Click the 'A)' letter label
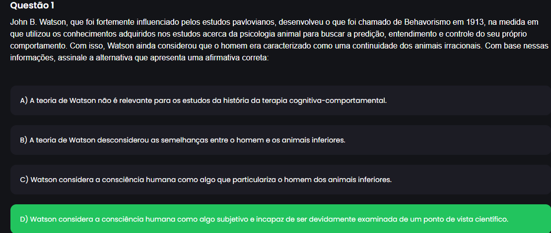551x233 pixels. (x=24, y=101)
